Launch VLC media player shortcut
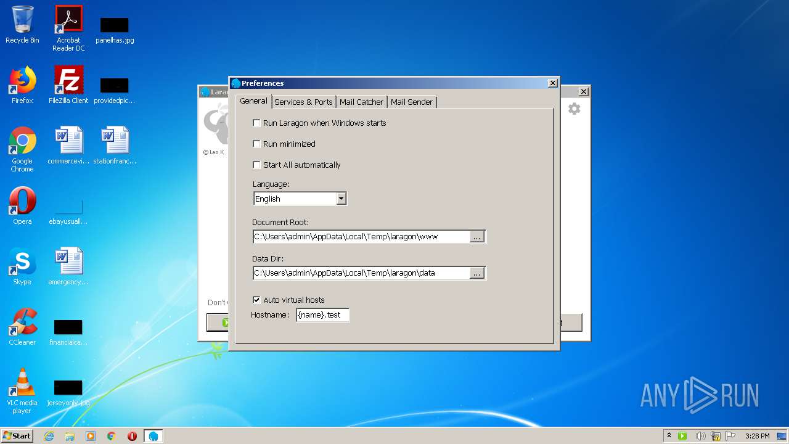The image size is (789, 444). [x=22, y=391]
